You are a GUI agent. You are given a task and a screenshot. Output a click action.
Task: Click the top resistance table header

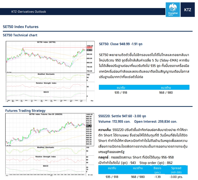pos(166,87)
